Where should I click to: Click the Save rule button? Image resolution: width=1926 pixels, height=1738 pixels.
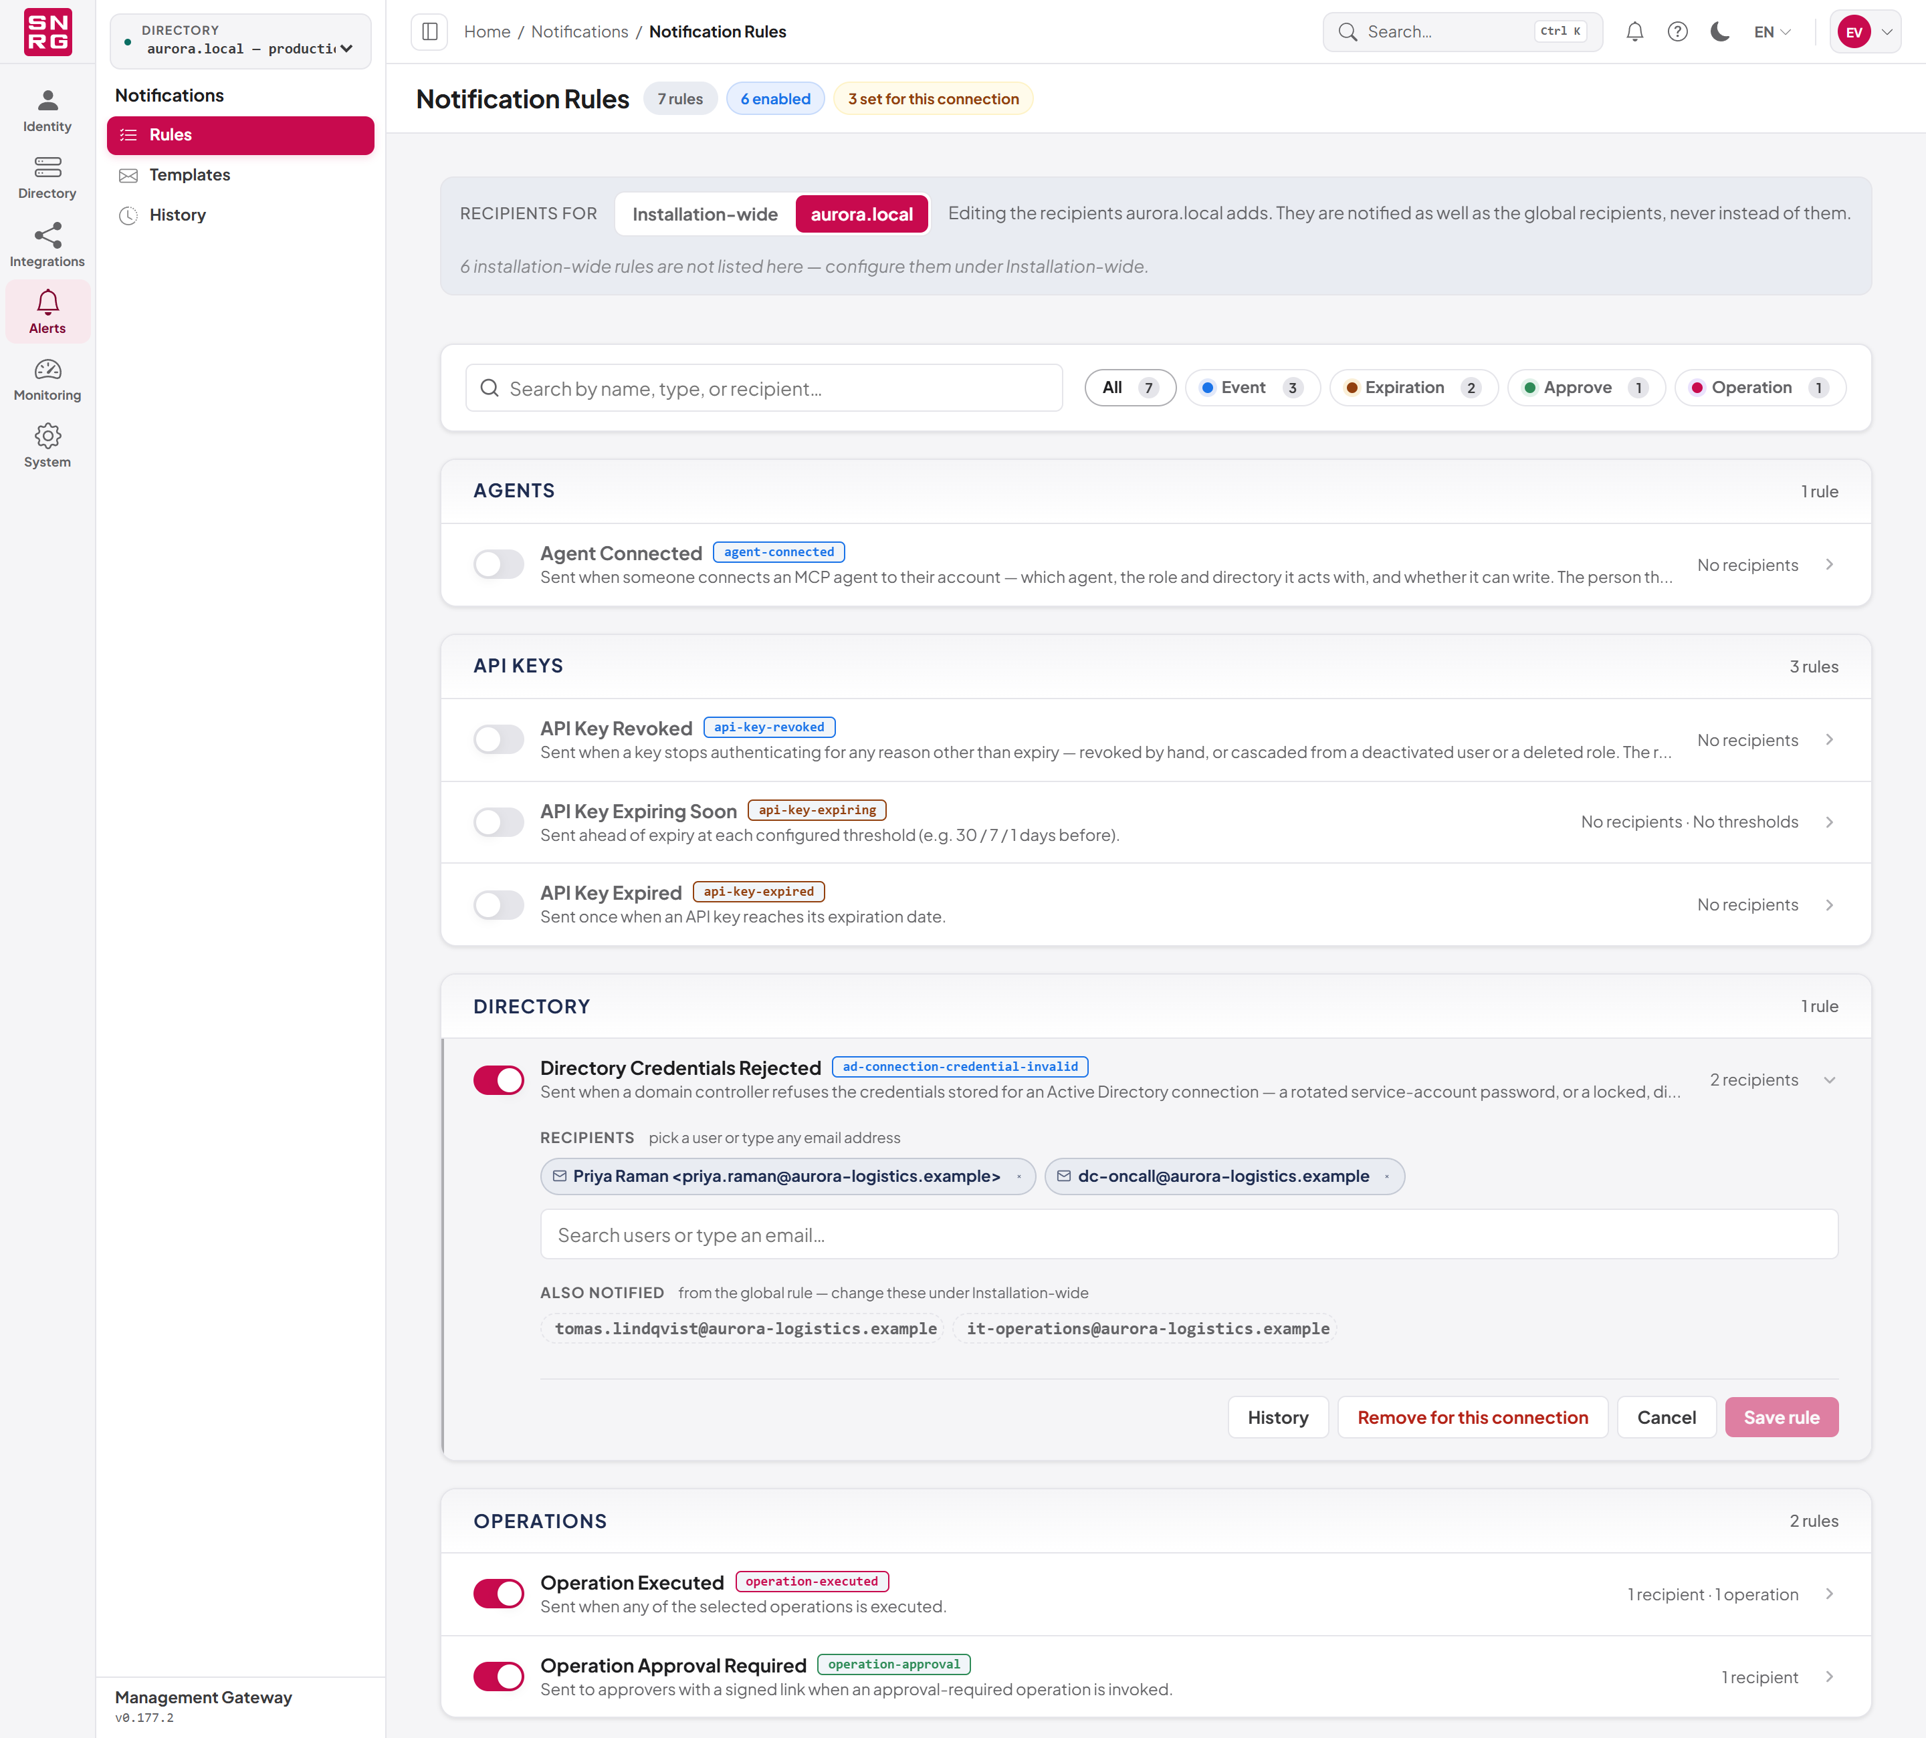pos(1781,1418)
